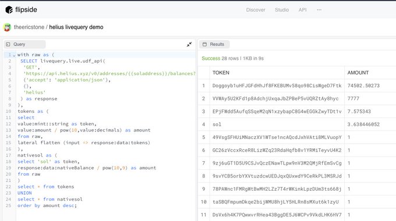Click the 'Success 28 rows' status text
Viewport: 396px width, 221px height.
[x=232, y=58]
